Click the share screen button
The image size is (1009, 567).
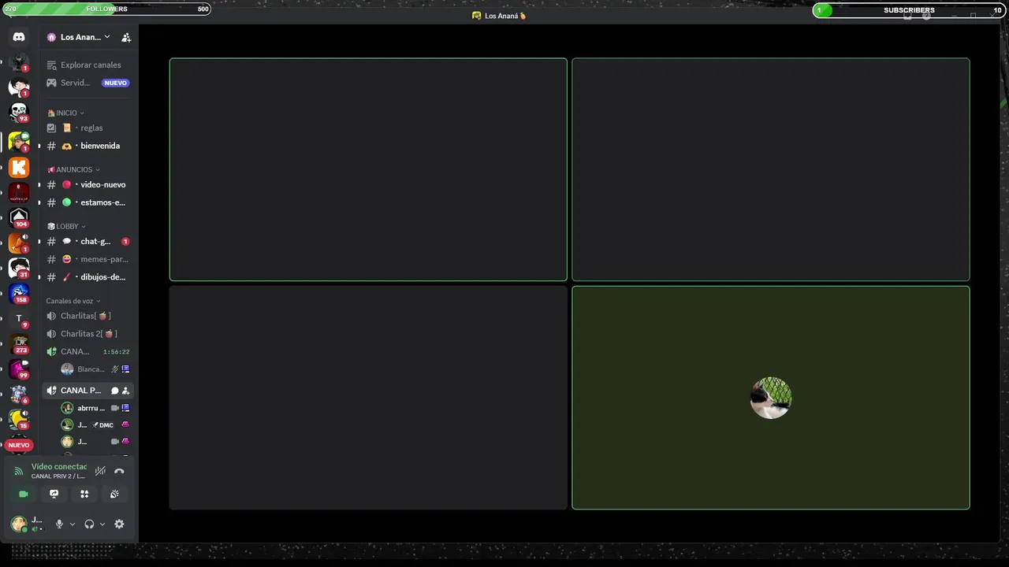click(54, 494)
